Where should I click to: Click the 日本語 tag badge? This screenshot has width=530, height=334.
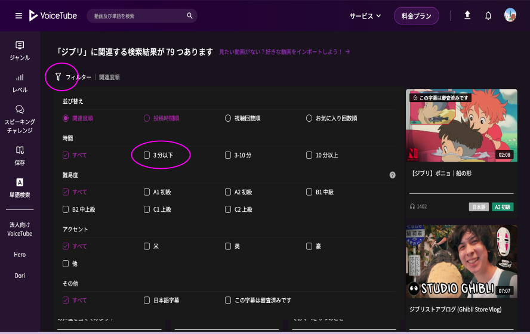pos(479,207)
